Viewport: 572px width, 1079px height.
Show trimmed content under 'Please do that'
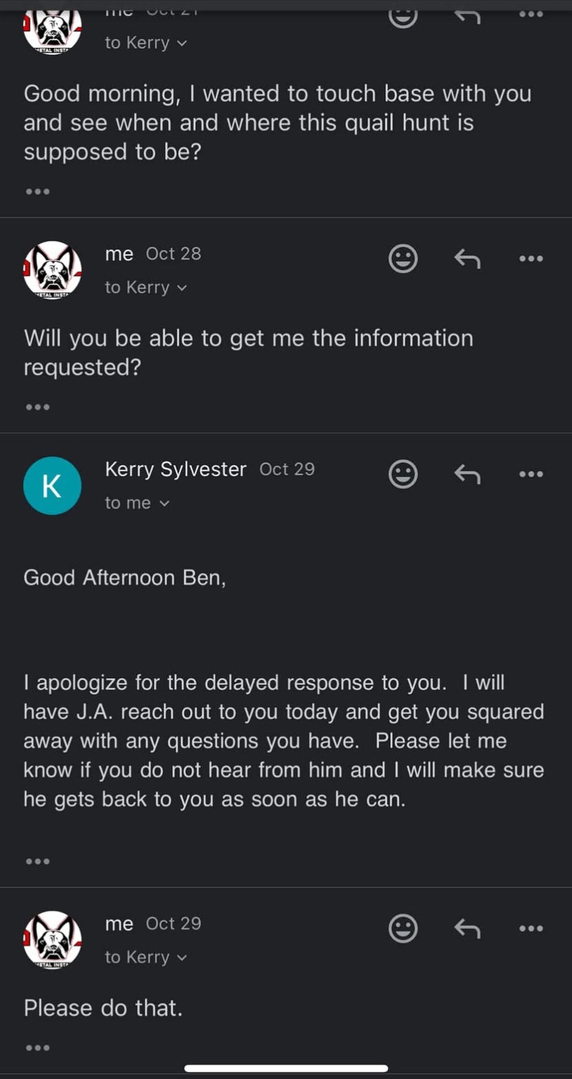37,1048
